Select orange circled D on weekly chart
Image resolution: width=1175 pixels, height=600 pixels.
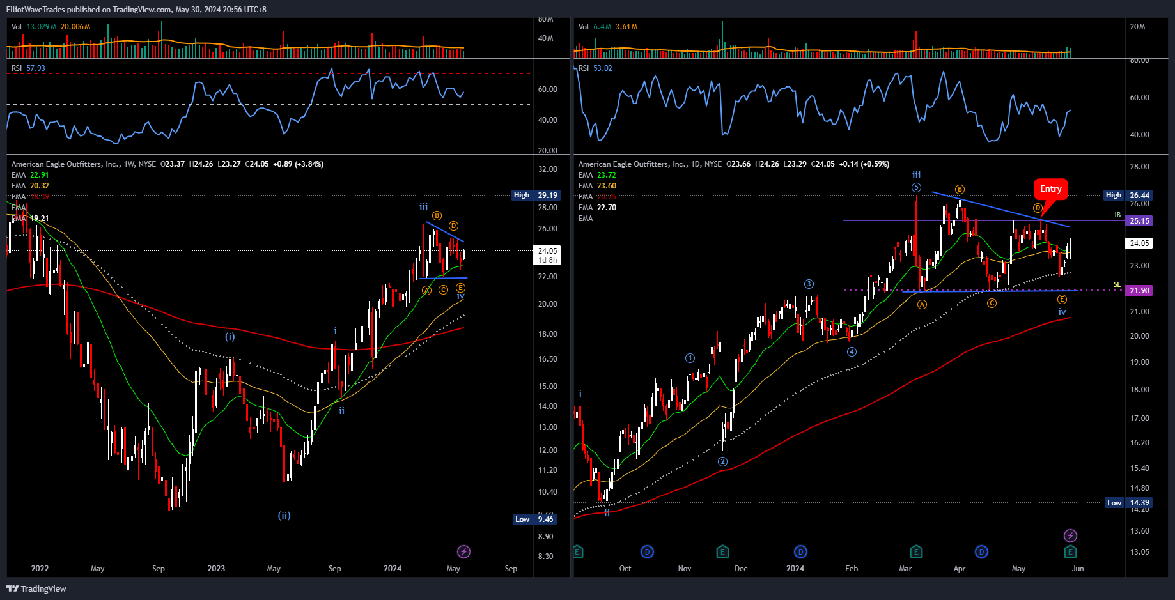point(453,226)
